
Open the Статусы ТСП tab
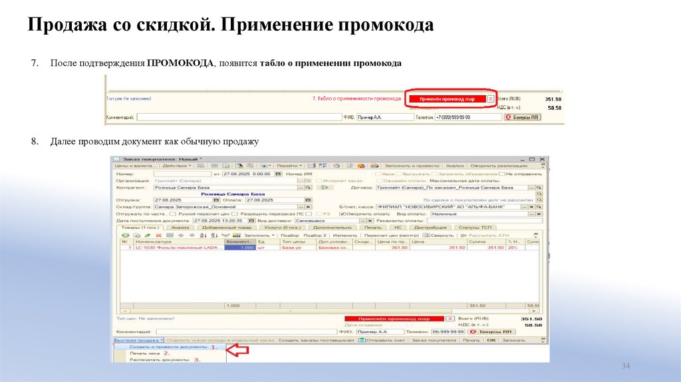click(475, 228)
